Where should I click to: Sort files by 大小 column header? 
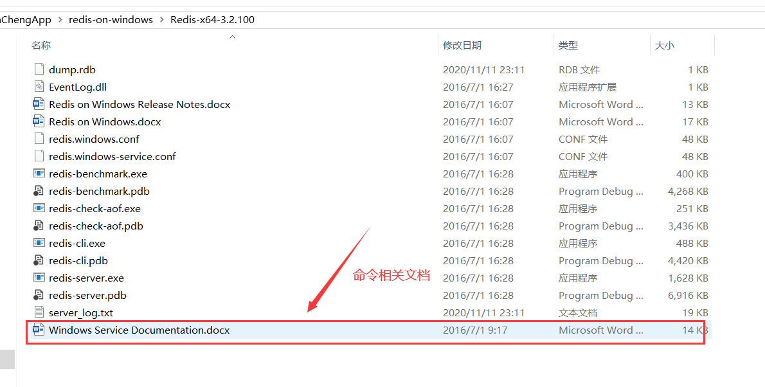(665, 46)
